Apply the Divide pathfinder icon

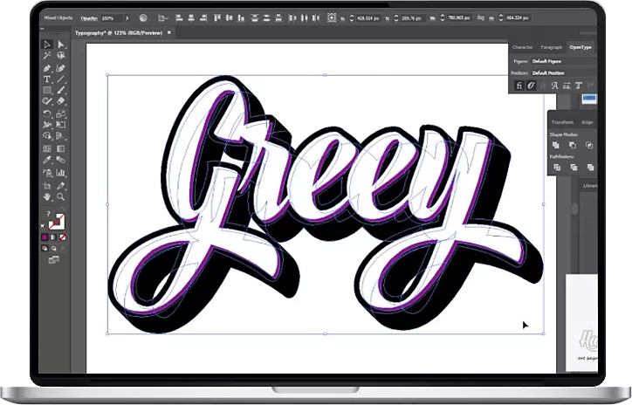pos(557,168)
